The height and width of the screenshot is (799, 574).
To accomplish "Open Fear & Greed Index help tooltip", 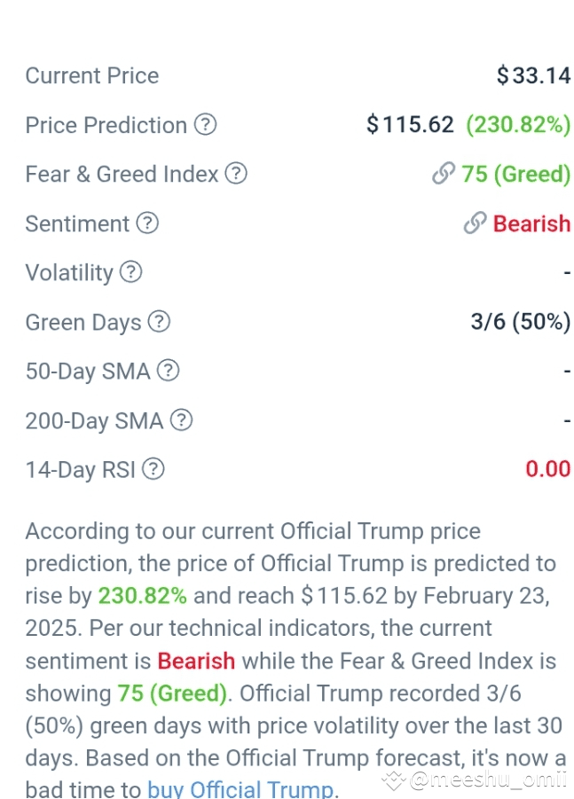I will [236, 173].
